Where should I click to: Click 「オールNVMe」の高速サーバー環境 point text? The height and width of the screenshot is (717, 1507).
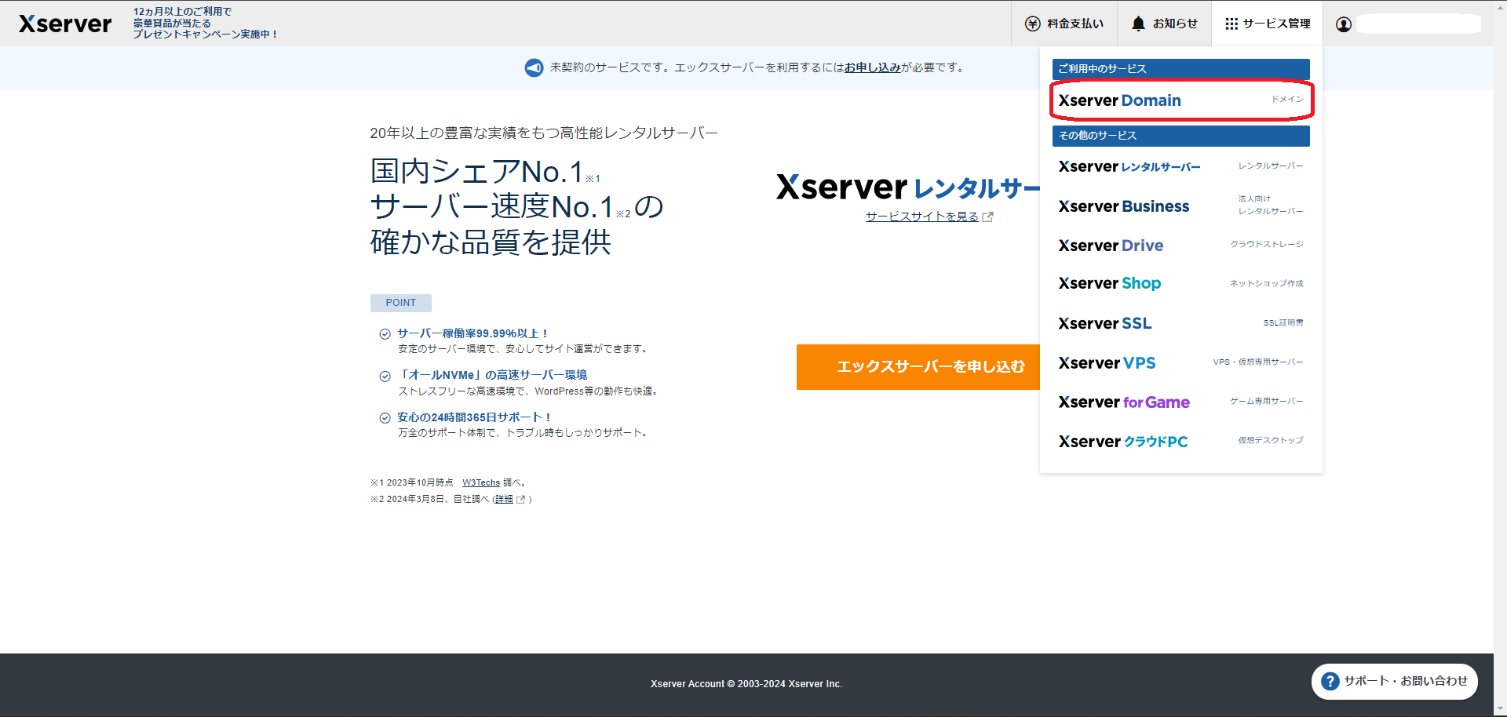(x=492, y=376)
